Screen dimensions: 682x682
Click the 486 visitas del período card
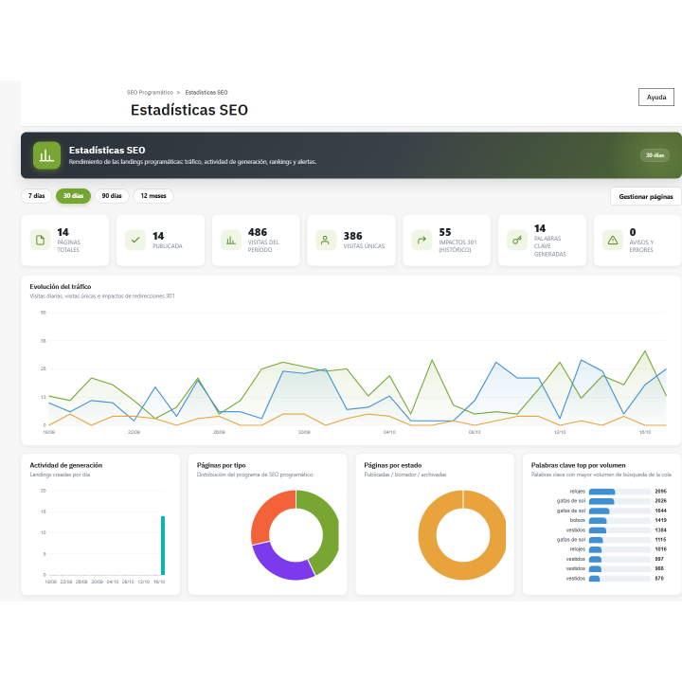pos(256,240)
